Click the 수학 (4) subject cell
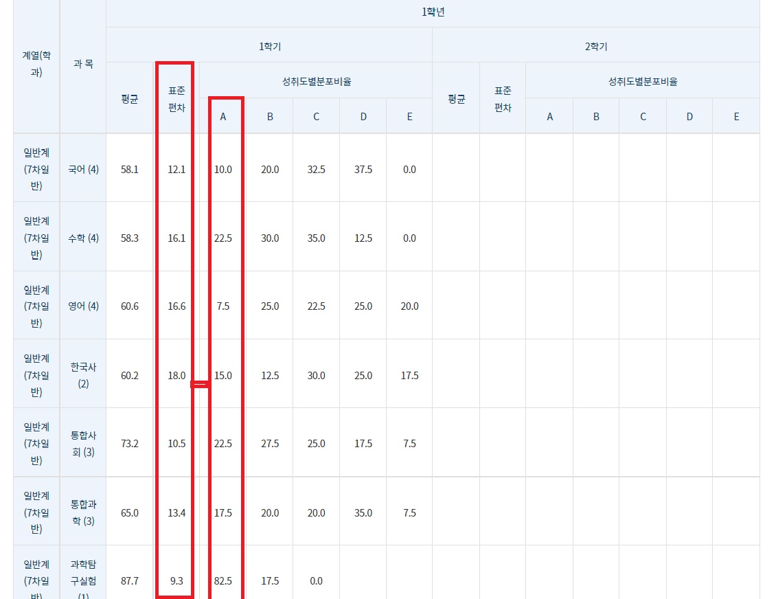This screenshot has width=776, height=599. [82, 238]
